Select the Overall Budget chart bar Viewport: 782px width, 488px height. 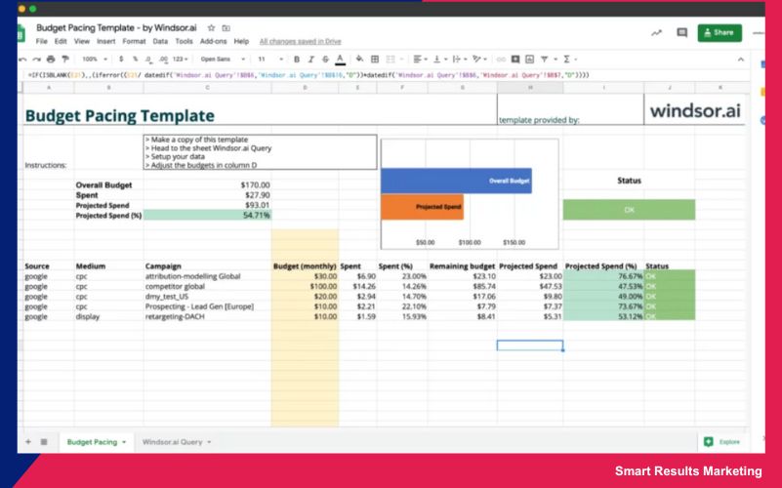(456, 181)
